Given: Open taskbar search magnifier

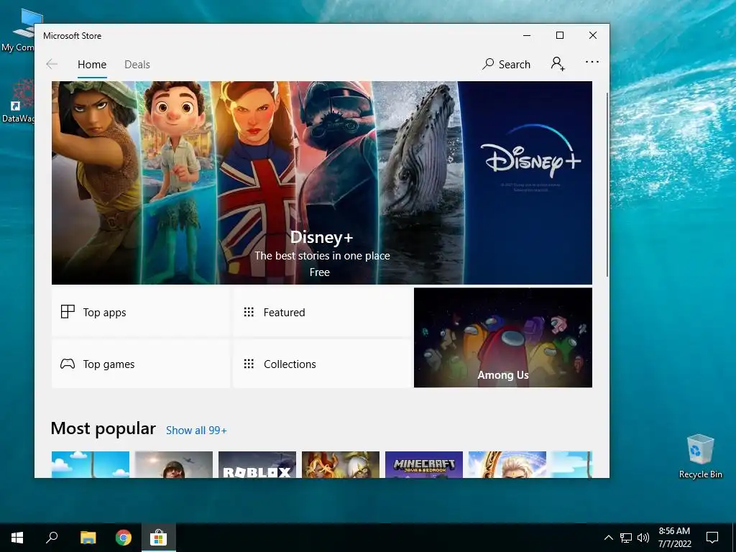Looking at the screenshot, I should coord(52,538).
